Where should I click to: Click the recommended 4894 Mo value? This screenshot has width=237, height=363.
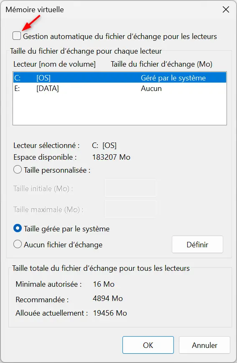107,298
